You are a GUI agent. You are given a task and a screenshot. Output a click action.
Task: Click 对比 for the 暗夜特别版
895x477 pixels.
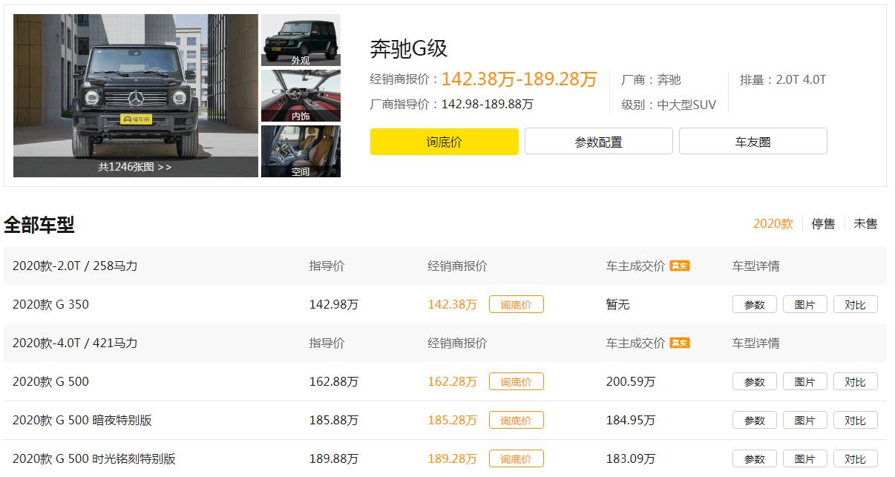pos(855,420)
